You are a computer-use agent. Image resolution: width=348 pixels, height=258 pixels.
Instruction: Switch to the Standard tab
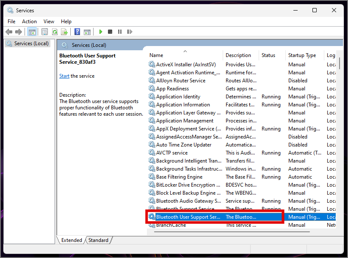[x=98, y=240]
